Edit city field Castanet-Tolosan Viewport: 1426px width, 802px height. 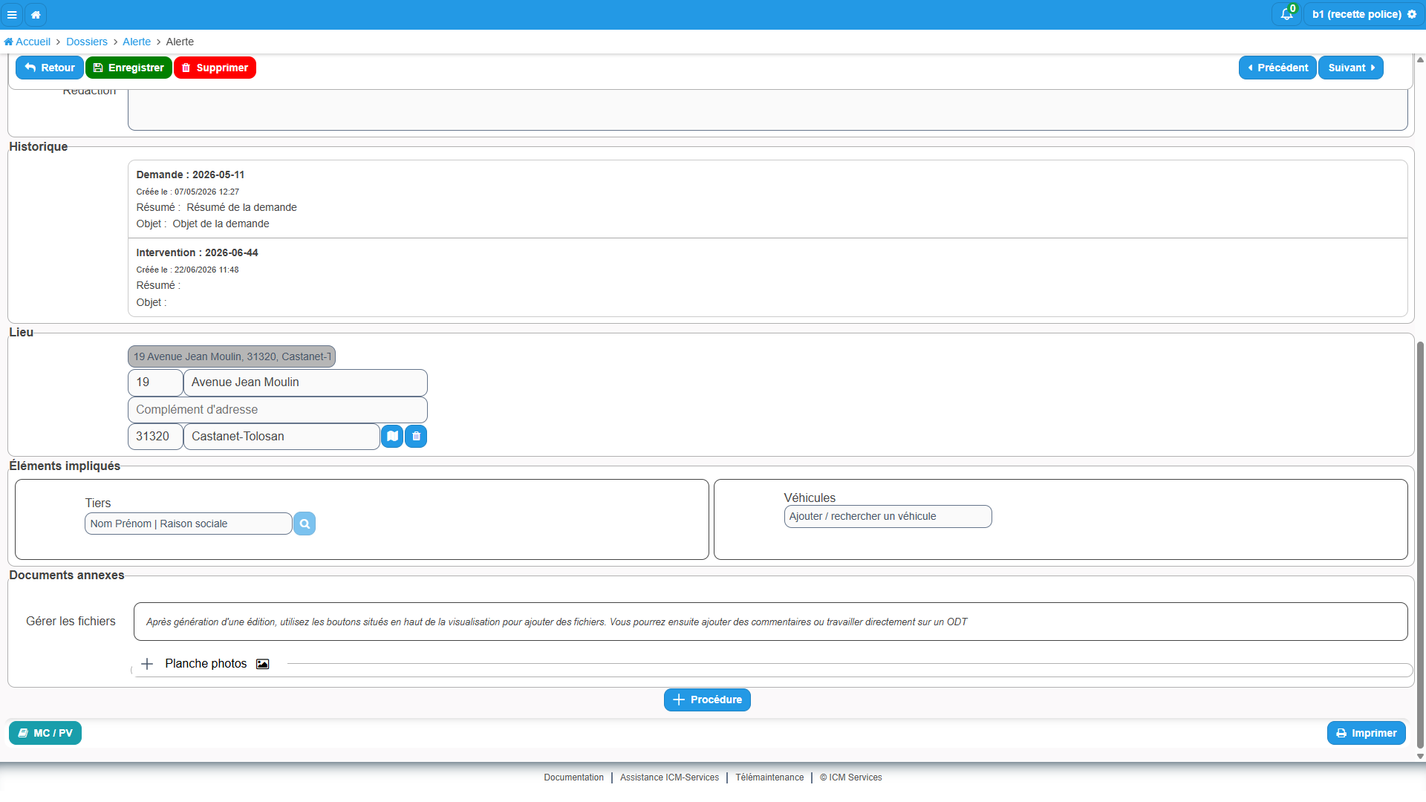pyautogui.click(x=281, y=437)
